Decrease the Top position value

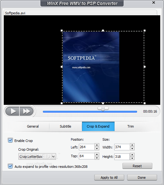(x=97, y=158)
